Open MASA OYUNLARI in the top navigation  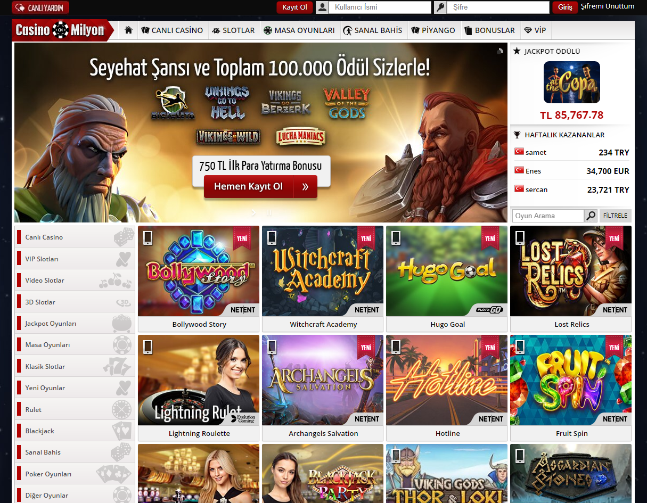[299, 30]
